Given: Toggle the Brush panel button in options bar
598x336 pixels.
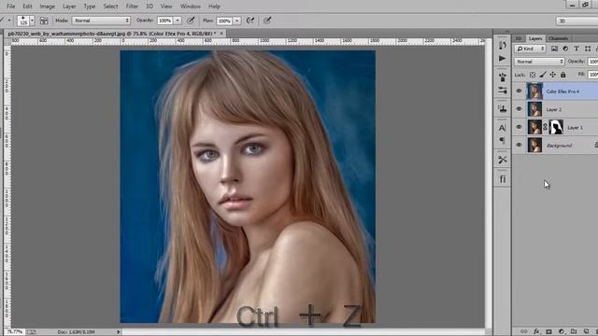Looking at the screenshot, I should point(44,21).
